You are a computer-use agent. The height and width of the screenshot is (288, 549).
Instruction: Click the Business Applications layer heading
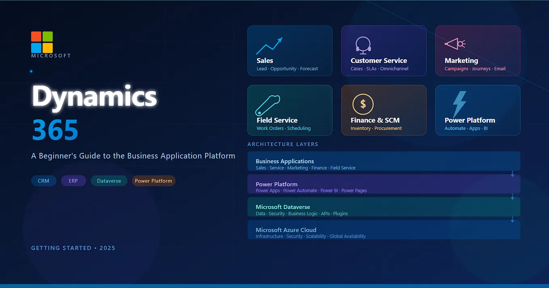click(285, 161)
